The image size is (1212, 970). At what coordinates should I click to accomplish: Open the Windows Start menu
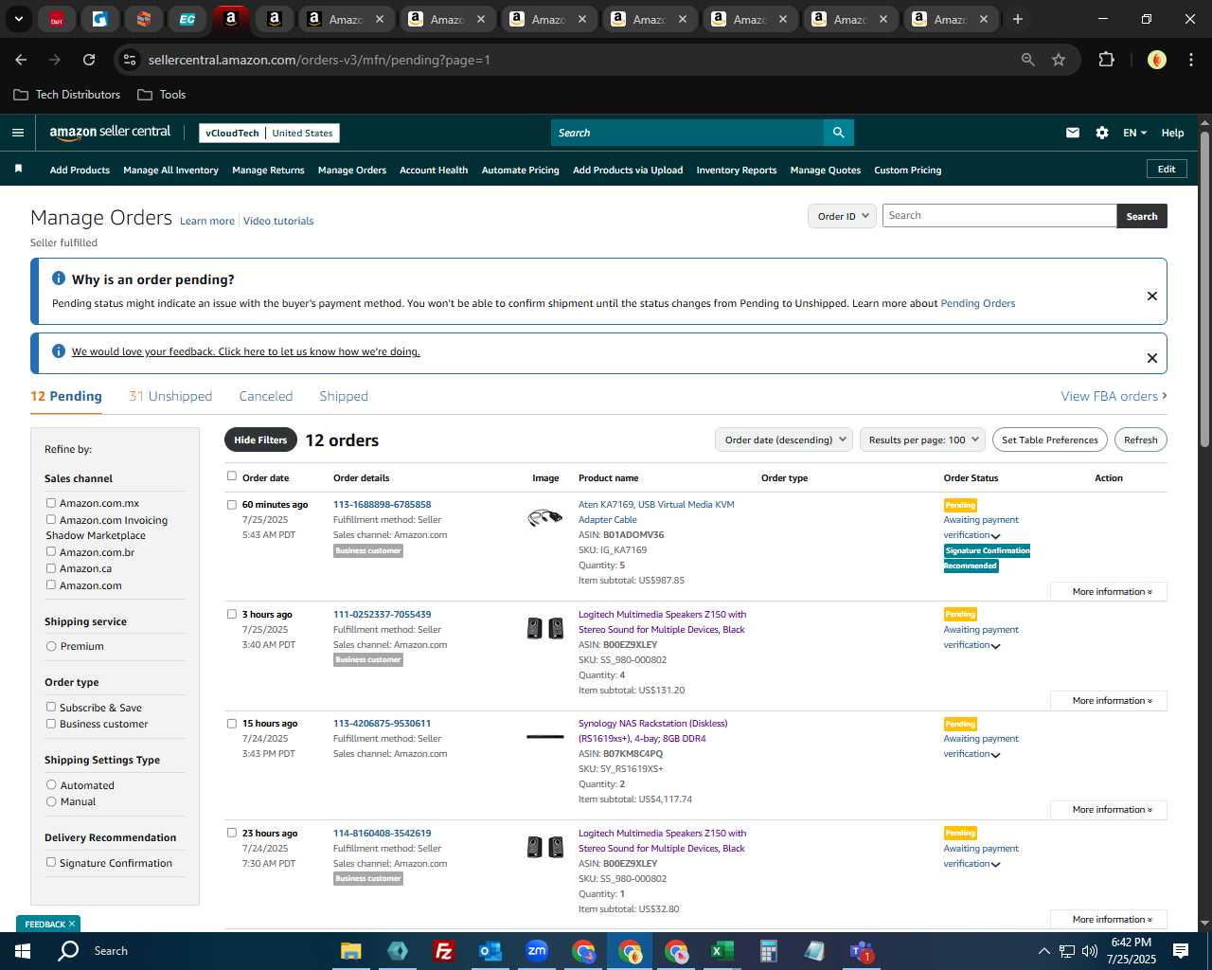tap(23, 951)
